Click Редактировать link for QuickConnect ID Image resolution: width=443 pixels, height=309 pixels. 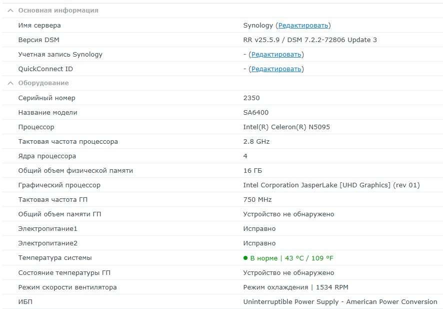(276, 69)
